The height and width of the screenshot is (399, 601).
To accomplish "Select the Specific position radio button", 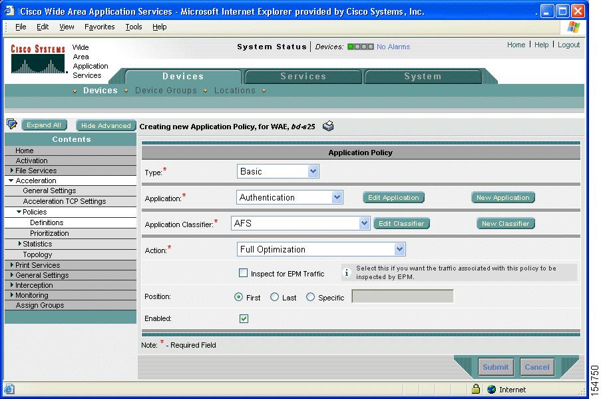I will 310,297.
